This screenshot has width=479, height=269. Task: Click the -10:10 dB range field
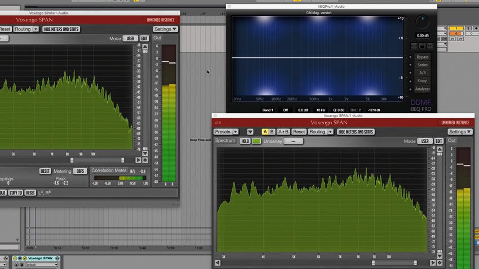tap(374, 110)
